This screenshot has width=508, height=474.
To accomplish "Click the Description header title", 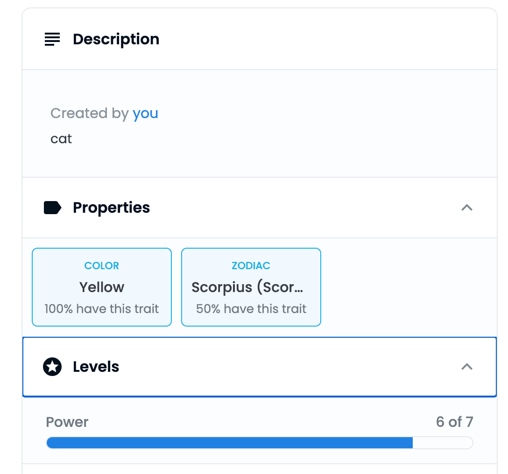I will (116, 39).
